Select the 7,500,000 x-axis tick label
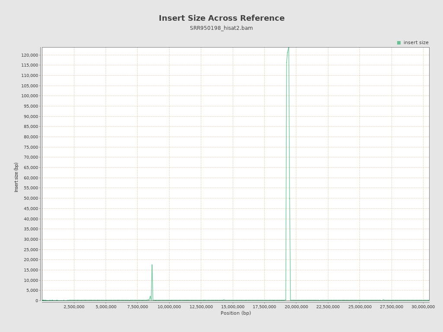 click(138, 307)
